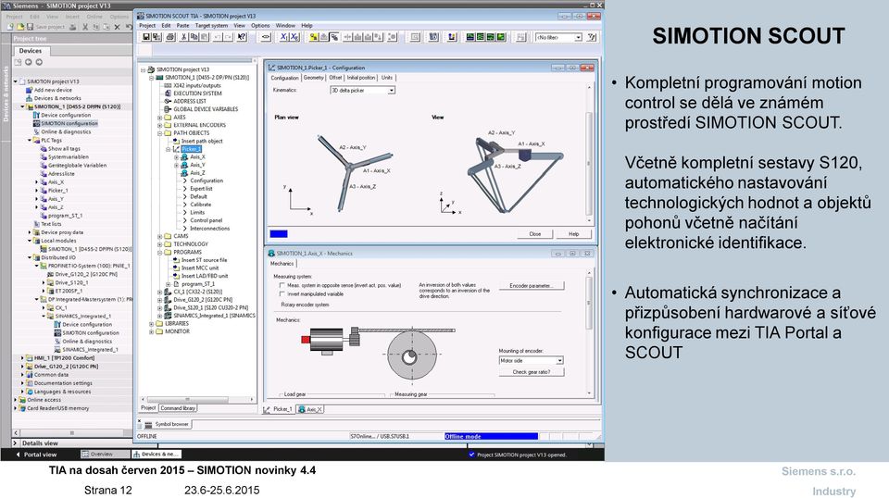Viewport: 889px width, 498px height.
Task: Click Open project icon in TIA toolbar
Action: coord(19,27)
